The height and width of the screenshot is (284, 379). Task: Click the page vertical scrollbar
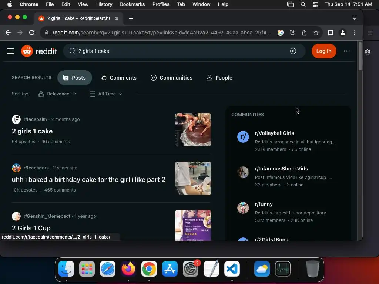pos(360,56)
